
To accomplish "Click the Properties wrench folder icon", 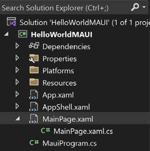I will tap(34, 59).
